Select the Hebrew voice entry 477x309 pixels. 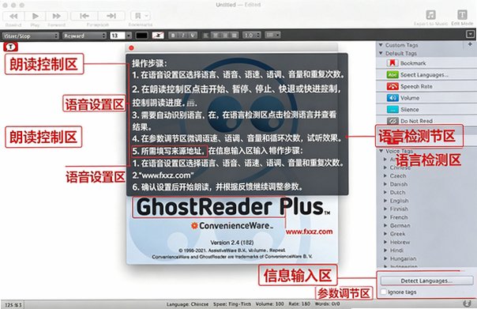click(x=400, y=242)
